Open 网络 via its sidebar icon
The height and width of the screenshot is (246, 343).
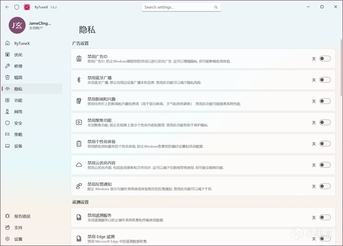click(x=8, y=112)
